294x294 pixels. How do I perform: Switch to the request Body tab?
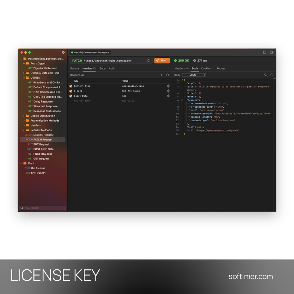click(103, 68)
